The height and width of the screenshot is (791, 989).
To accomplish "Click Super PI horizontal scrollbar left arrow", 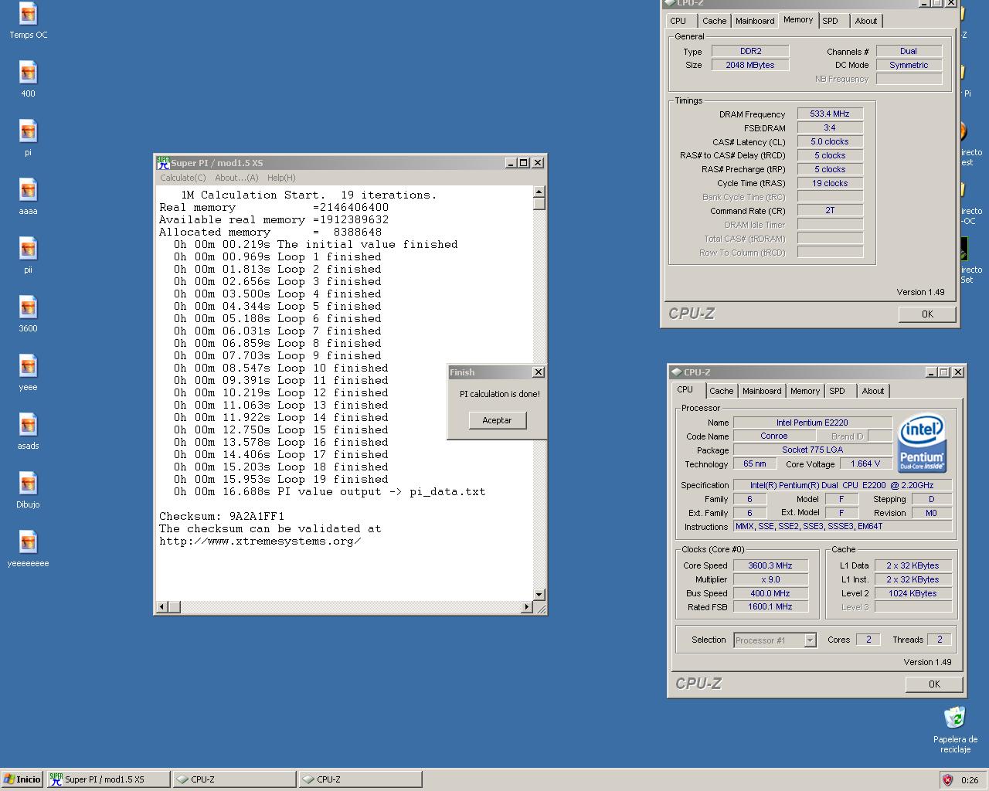I will tap(162, 607).
